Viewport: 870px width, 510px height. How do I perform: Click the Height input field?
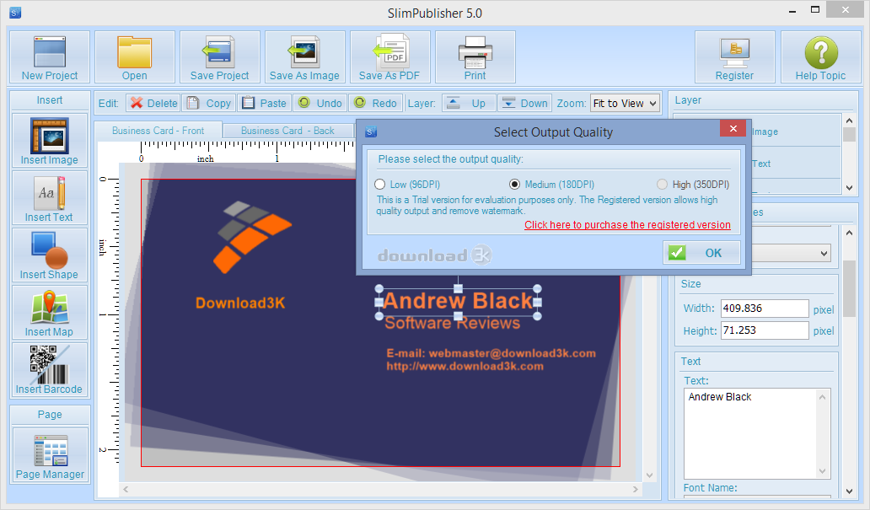[765, 330]
